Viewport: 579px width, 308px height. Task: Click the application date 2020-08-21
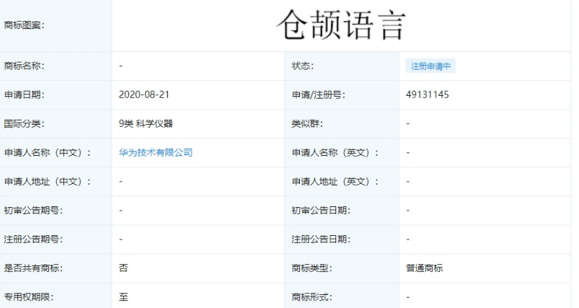coord(144,94)
